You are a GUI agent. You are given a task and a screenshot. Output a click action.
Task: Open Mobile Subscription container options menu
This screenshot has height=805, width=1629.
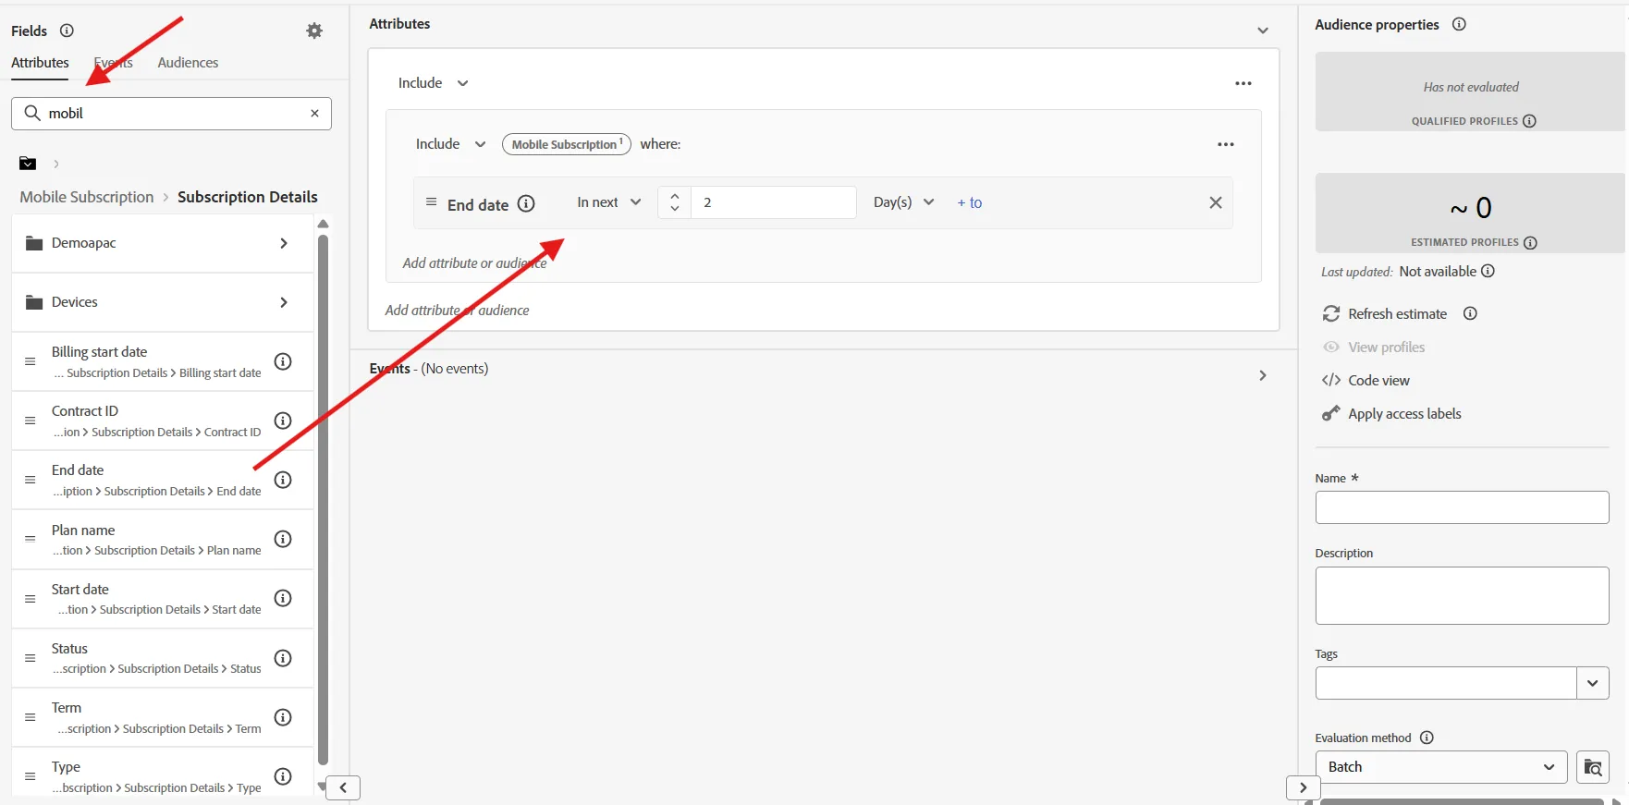coord(1226,144)
